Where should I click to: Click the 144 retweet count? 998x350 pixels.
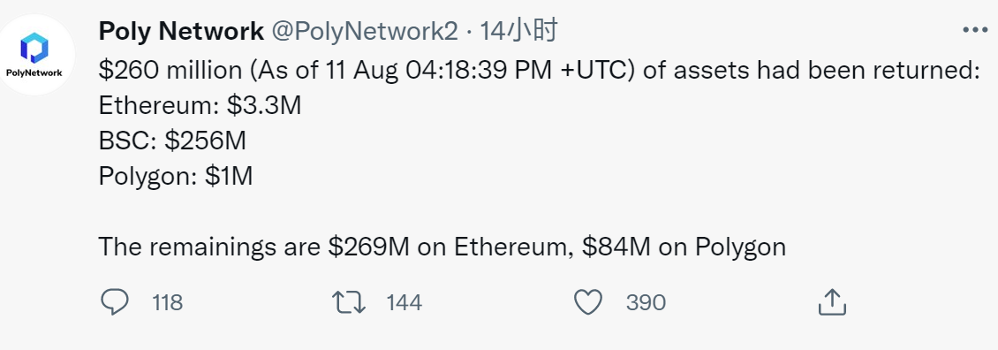click(x=404, y=302)
